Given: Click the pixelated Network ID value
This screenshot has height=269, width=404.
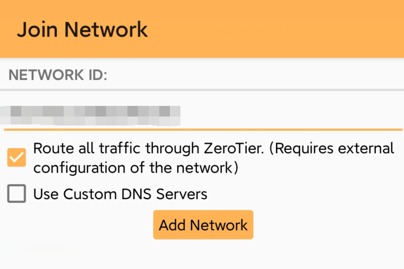Looking at the screenshot, I should coord(90,115).
